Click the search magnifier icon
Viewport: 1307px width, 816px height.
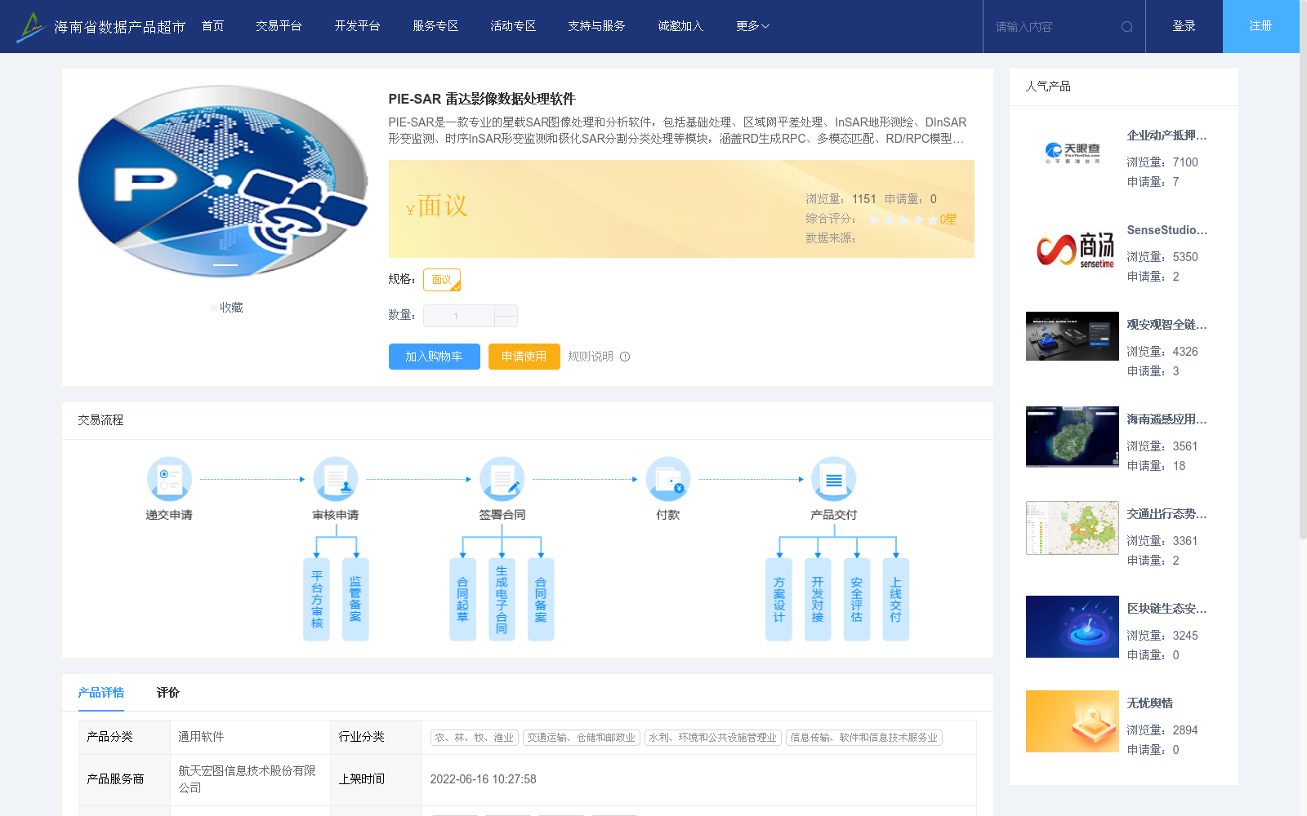click(x=1127, y=26)
